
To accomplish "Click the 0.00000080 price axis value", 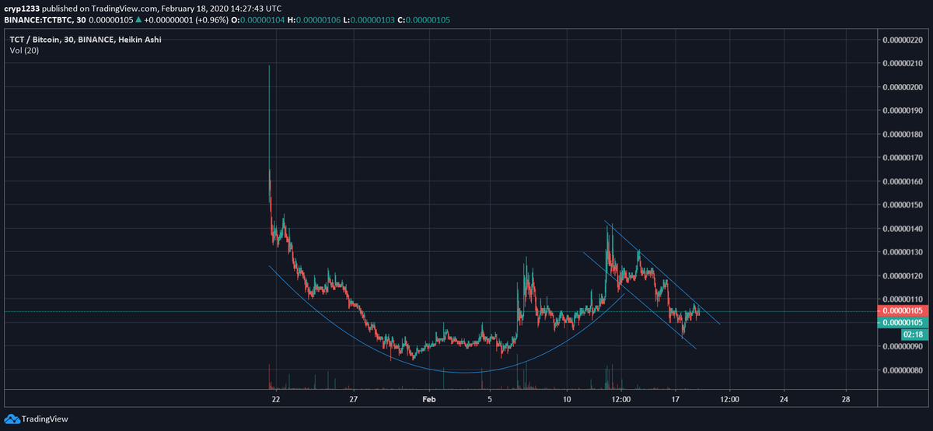I will (903, 370).
